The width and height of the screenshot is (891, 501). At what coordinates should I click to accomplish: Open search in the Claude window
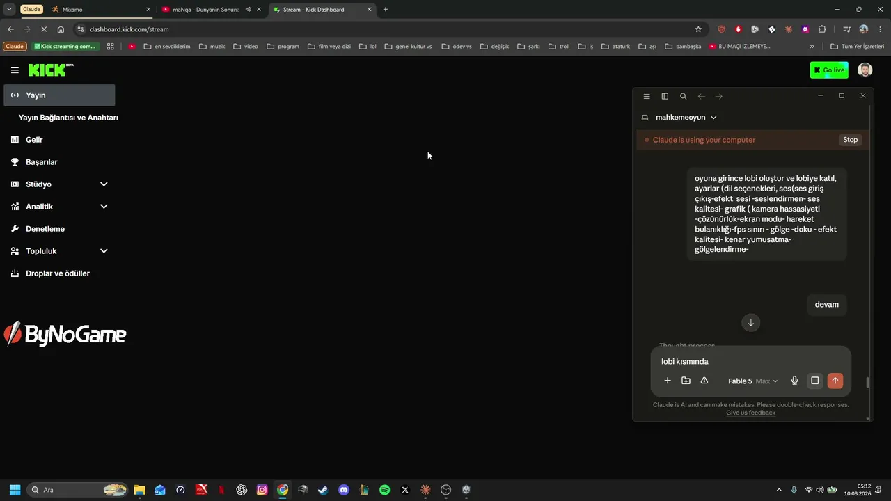click(683, 96)
